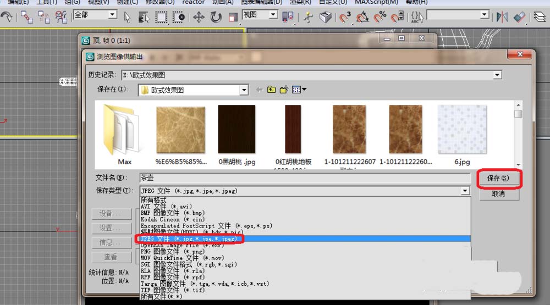The height and width of the screenshot is (305, 550).
Task: Click the 取消 button
Action: (x=498, y=194)
